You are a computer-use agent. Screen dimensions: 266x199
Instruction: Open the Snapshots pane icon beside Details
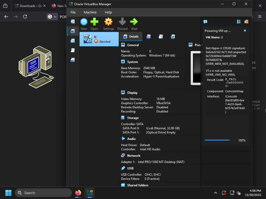pyautogui.click(x=148, y=37)
